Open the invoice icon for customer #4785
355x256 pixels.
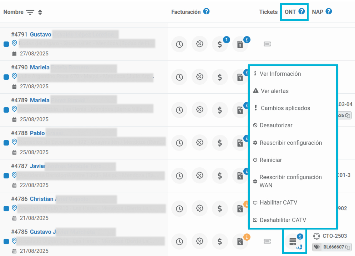(x=240, y=241)
